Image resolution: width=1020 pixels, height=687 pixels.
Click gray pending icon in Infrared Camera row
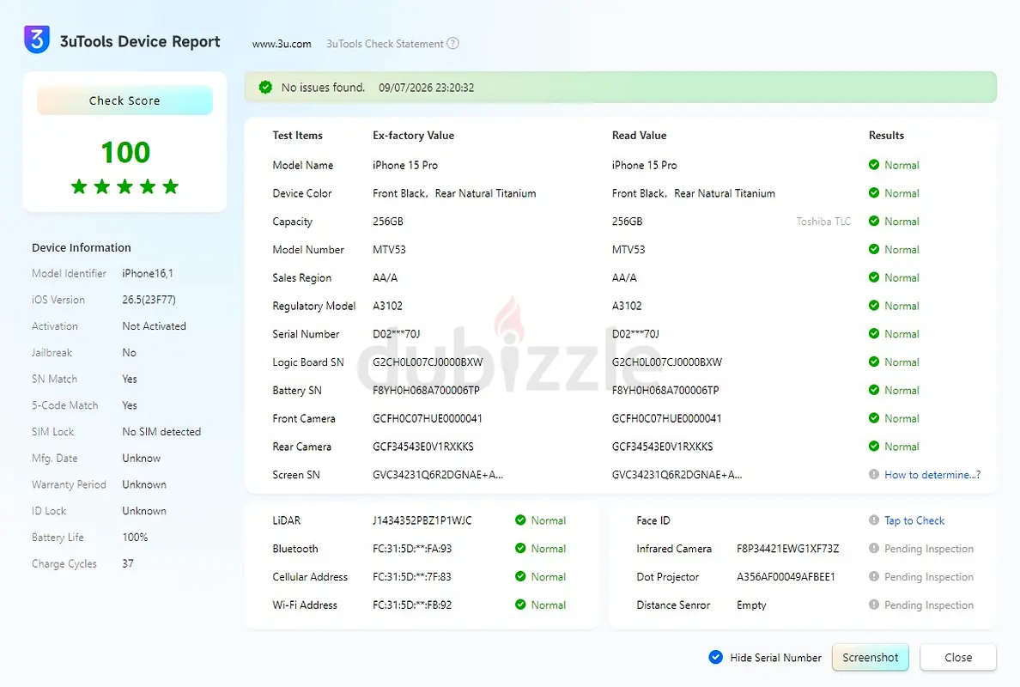click(874, 549)
